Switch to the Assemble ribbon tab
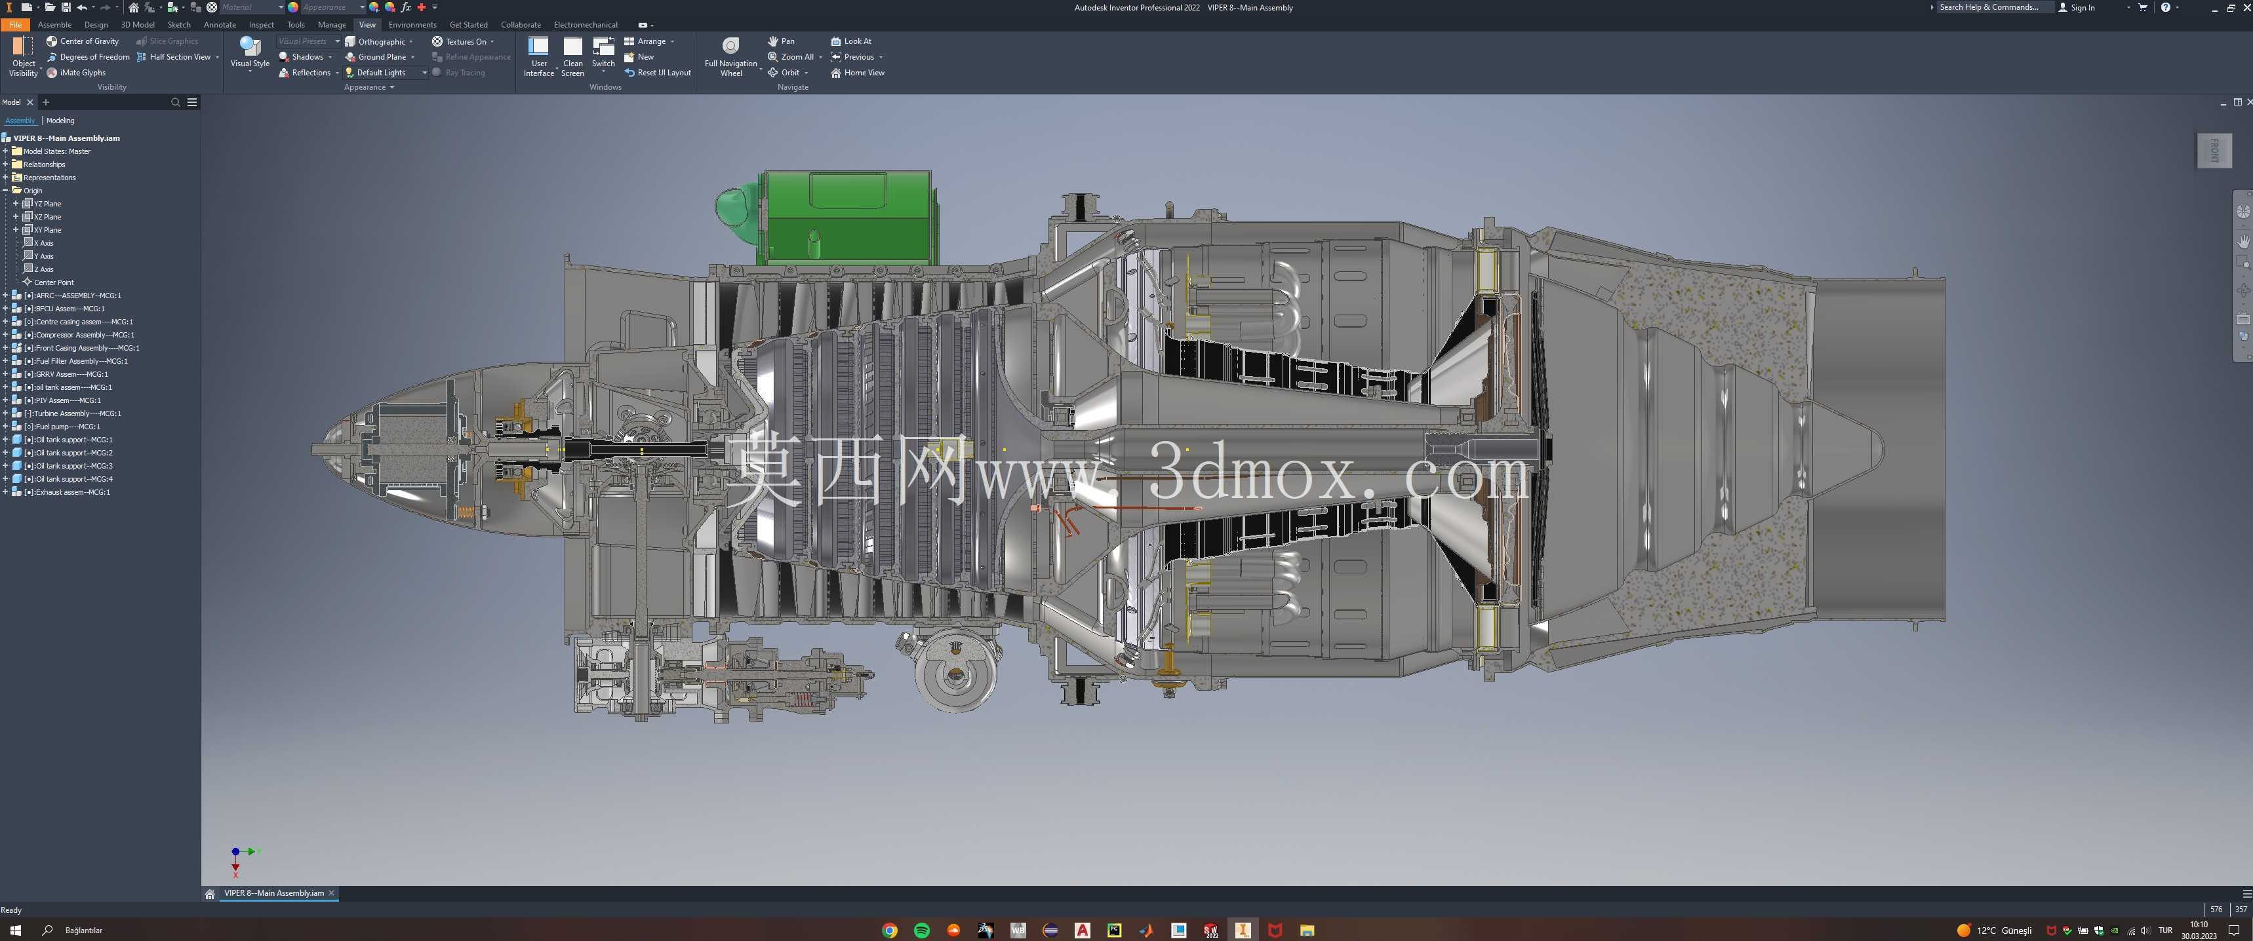Image resolution: width=2253 pixels, height=941 pixels. 54,24
